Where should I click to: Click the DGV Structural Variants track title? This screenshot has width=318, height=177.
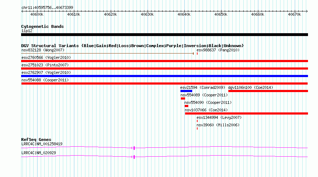pyautogui.click(x=133, y=46)
